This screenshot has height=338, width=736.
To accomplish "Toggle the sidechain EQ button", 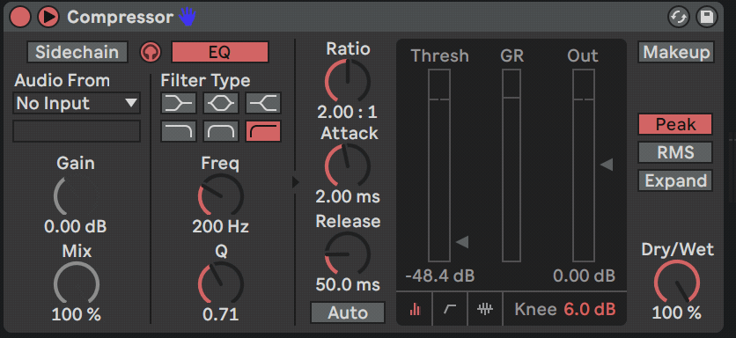I will point(220,52).
